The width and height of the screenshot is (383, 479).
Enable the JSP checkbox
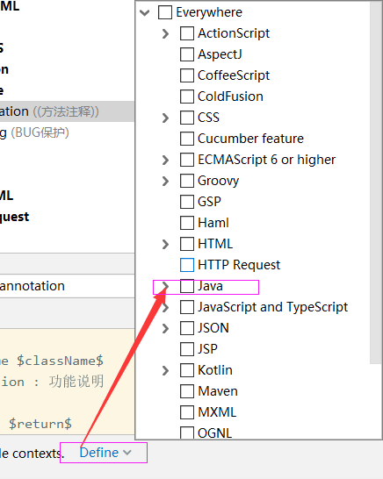pyautogui.click(x=187, y=349)
